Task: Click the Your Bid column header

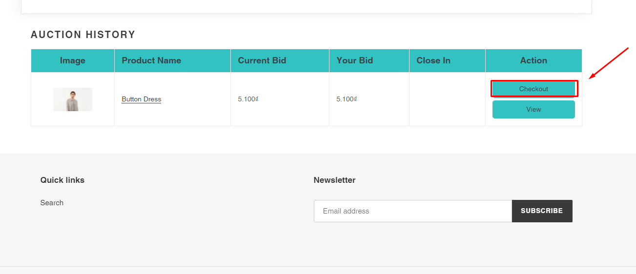Action: 354,61
